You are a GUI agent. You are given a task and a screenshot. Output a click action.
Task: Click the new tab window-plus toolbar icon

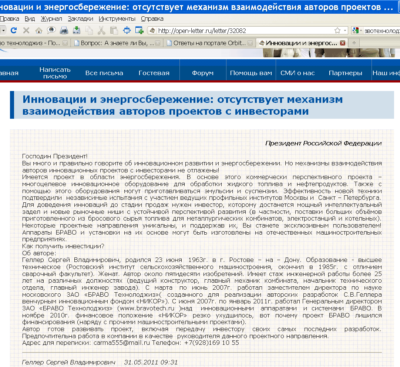139,30
